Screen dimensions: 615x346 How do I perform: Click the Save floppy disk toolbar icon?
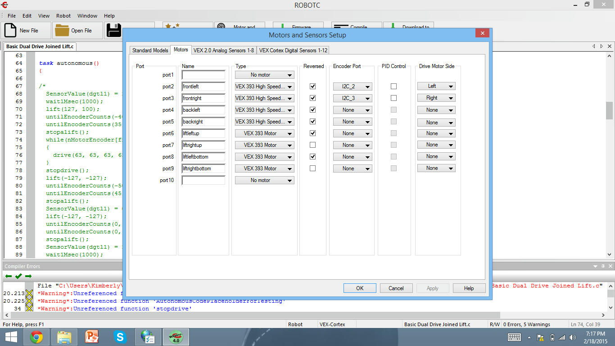(x=114, y=30)
